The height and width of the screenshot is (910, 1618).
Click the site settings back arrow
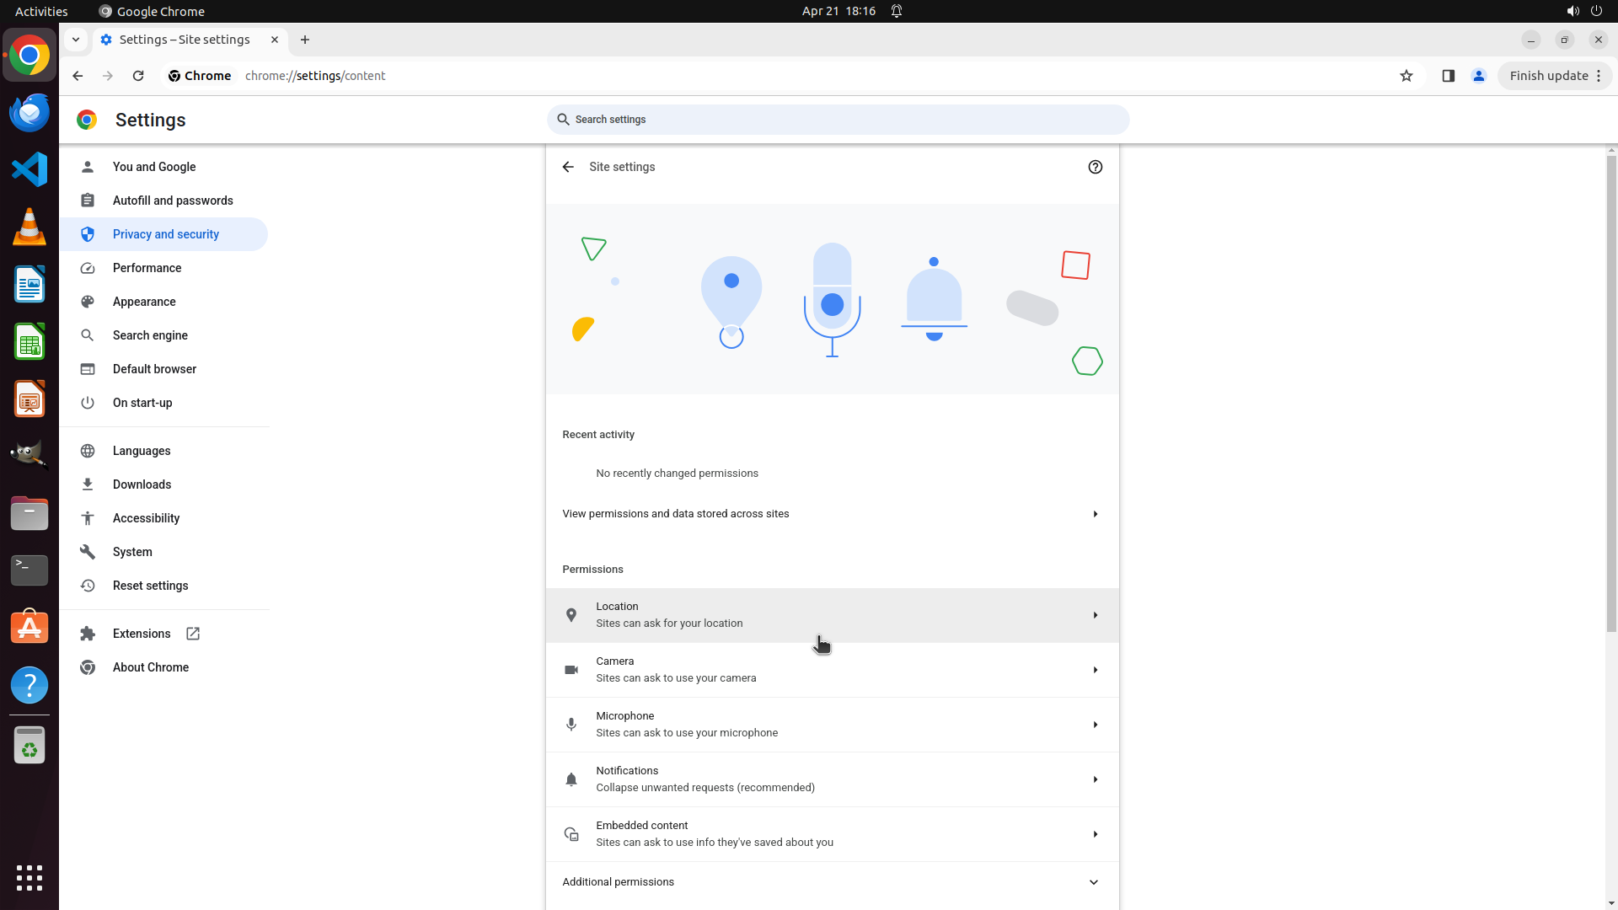[568, 167]
